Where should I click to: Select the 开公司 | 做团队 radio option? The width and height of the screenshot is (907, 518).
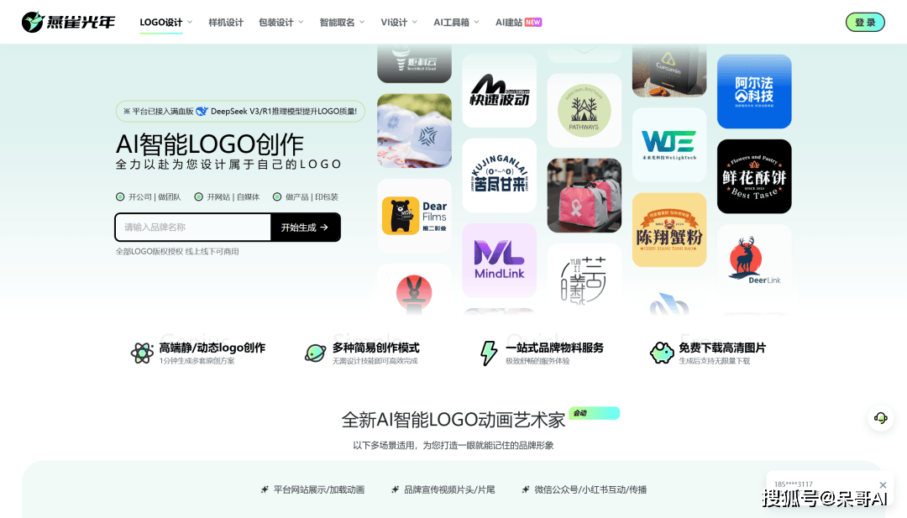pyautogui.click(x=120, y=197)
